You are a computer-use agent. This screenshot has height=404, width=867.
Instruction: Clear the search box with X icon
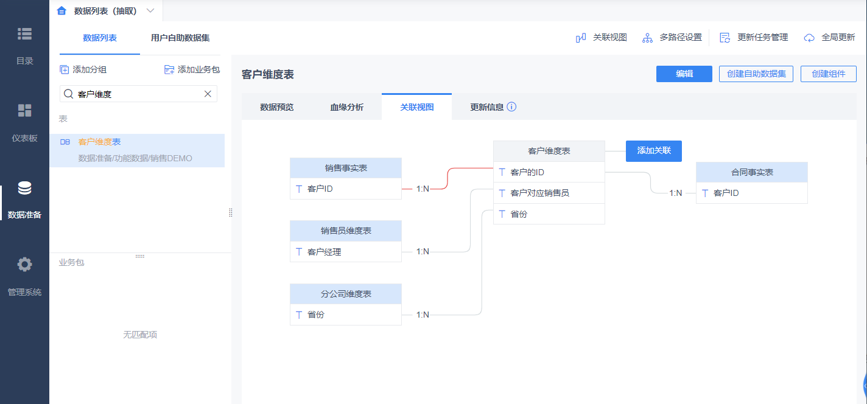(x=208, y=94)
